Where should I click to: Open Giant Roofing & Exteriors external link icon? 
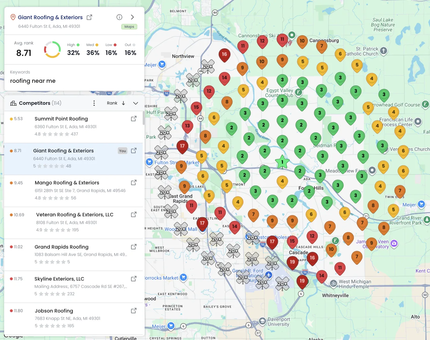pos(89,17)
